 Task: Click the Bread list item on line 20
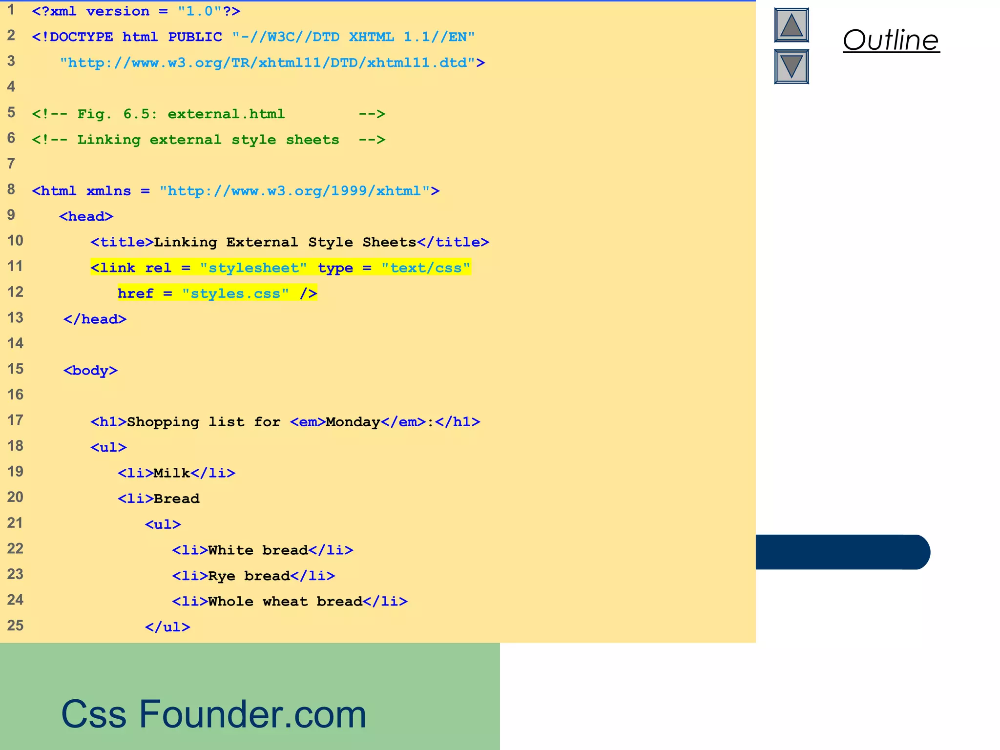159,499
